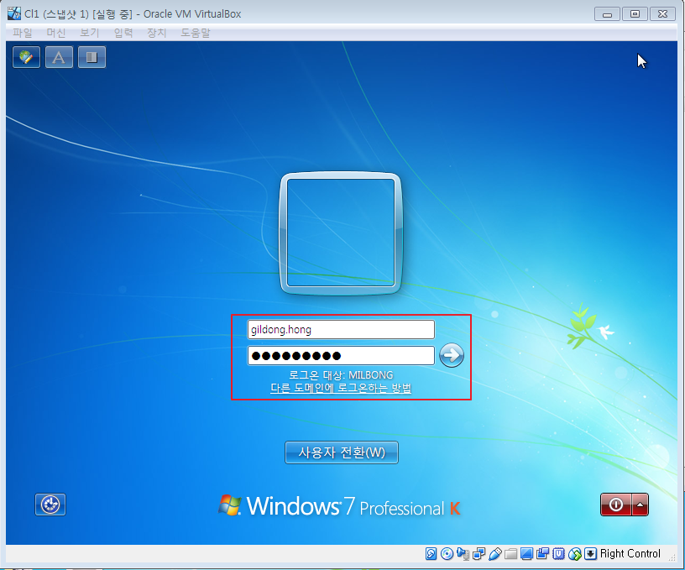Image resolution: width=685 pixels, height=570 pixels.
Task: Expand the shutdown options arrow
Action: tap(640, 505)
